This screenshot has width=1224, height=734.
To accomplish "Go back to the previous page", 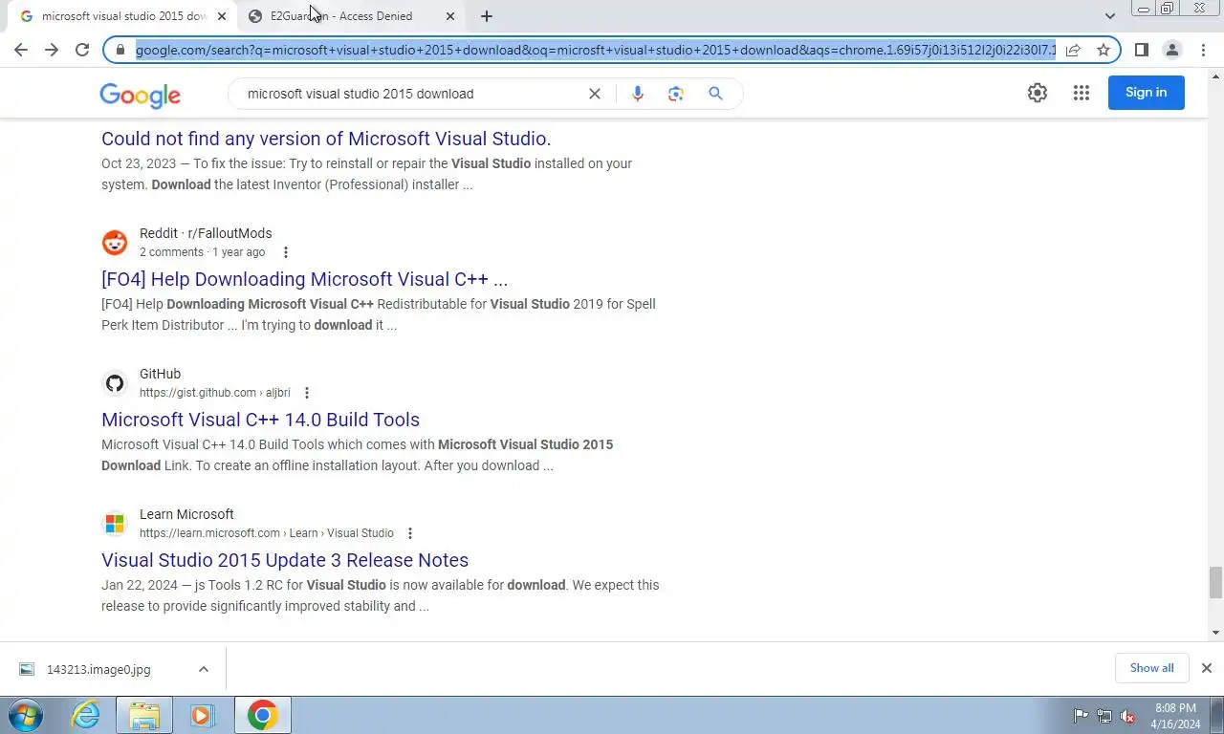I will point(21,50).
